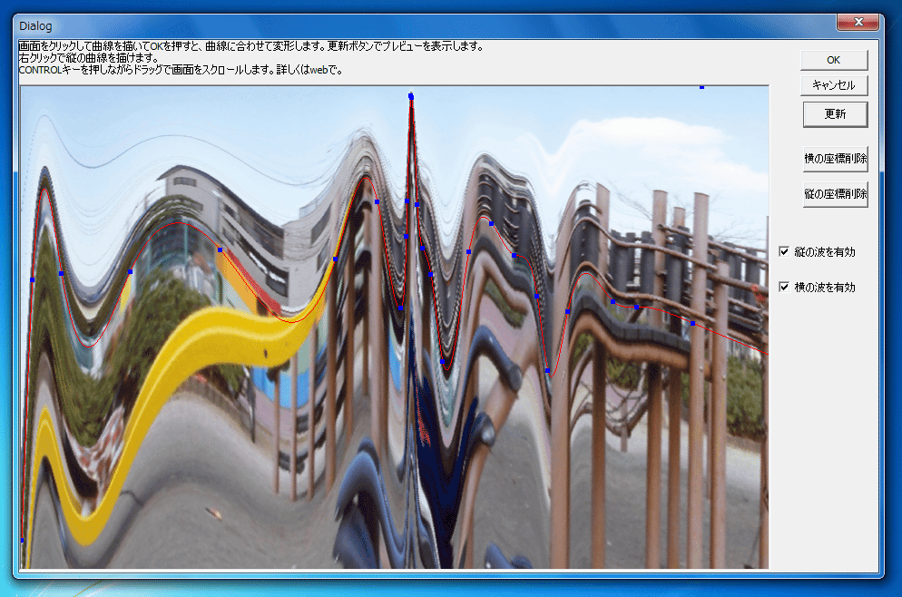
Task: Click the blue point at the canvas top edge, right side
Action: click(x=701, y=87)
